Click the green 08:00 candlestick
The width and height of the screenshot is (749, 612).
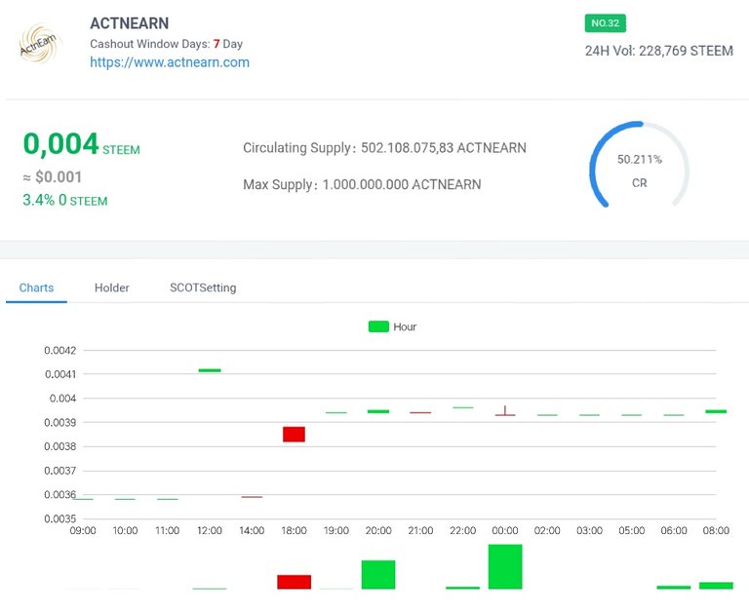point(716,411)
